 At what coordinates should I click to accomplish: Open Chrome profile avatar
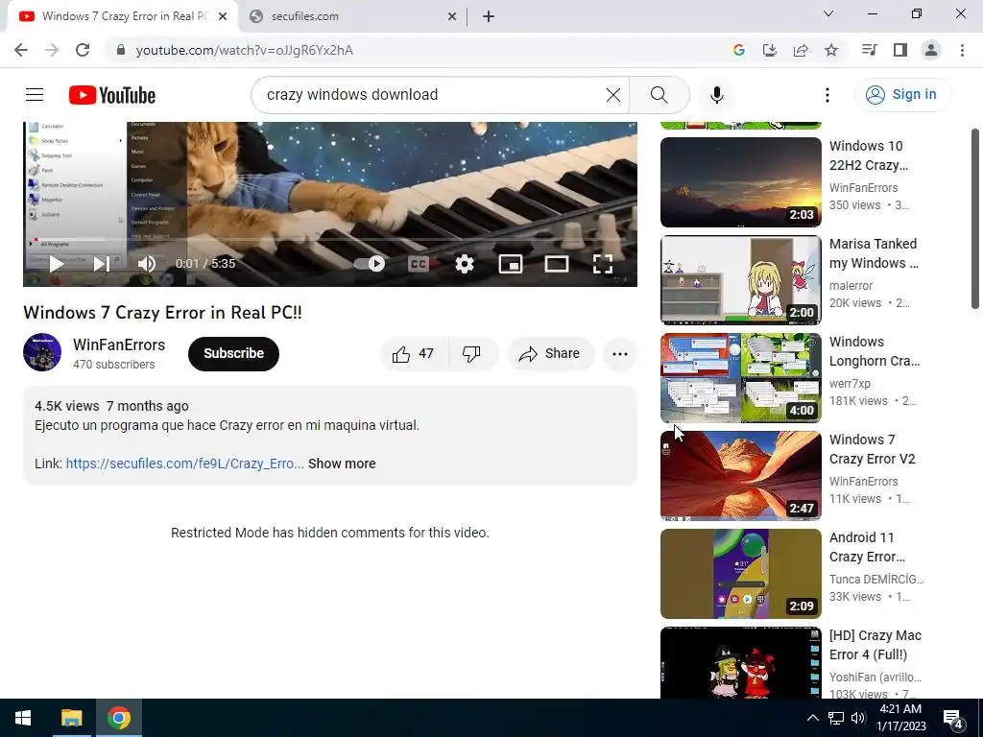pyautogui.click(x=931, y=50)
